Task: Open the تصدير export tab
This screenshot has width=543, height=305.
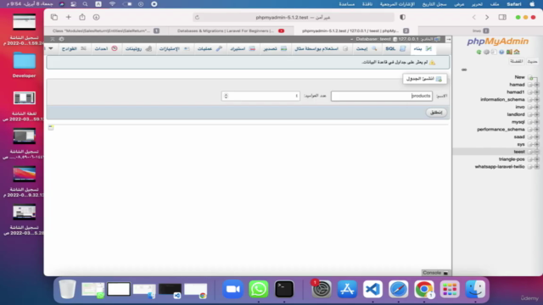Action: [x=275, y=49]
